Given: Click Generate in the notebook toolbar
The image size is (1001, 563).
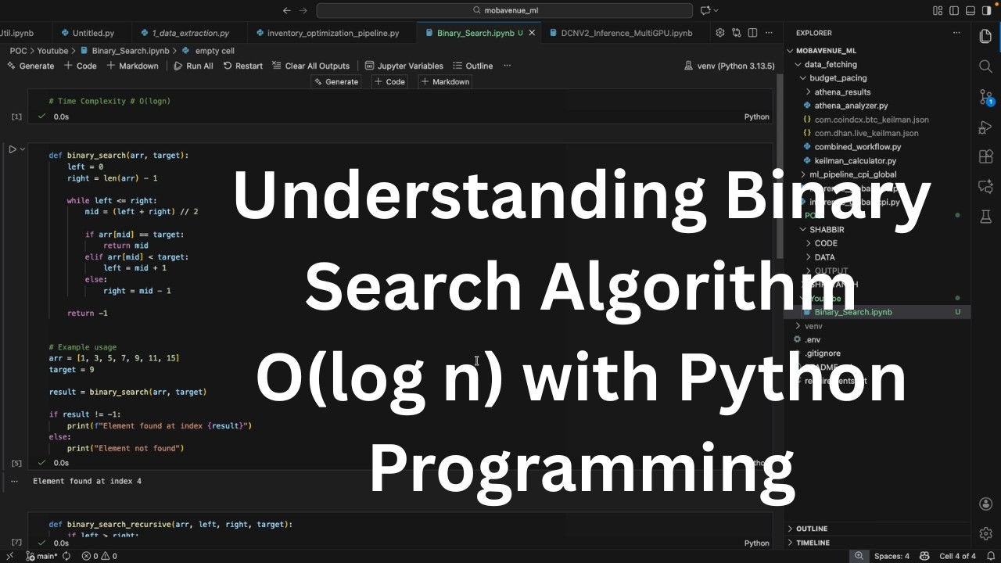Looking at the screenshot, I should pyautogui.click(x=30, y=66).
